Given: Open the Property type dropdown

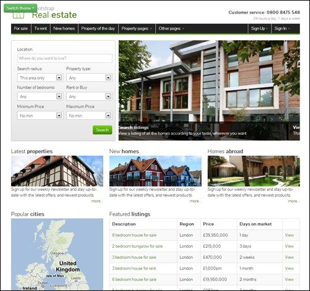Looking at the screenshot, I should tap(89, 78).
